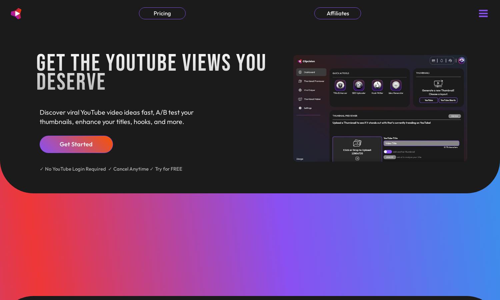Screen dimensions: 500x300
Task: Click the plus icon under 1280x720
Action: point(357,159)
